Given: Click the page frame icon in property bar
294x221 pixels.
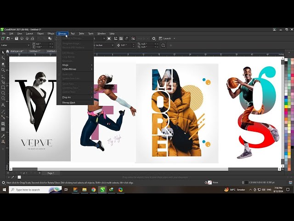Looking at the screenshot, I should (x=163, y=45).
